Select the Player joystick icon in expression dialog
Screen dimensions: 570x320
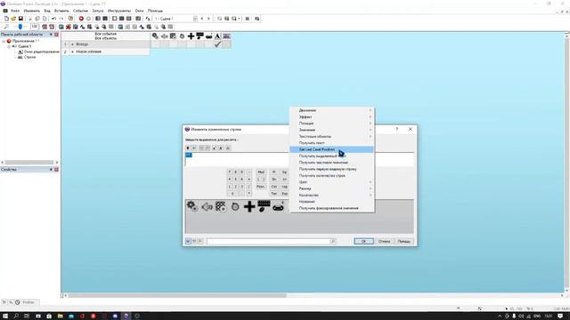(x=278, y=207)
